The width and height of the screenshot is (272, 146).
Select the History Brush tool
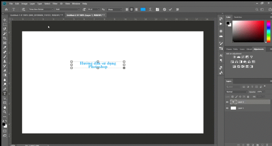click(x=5, y=66)
